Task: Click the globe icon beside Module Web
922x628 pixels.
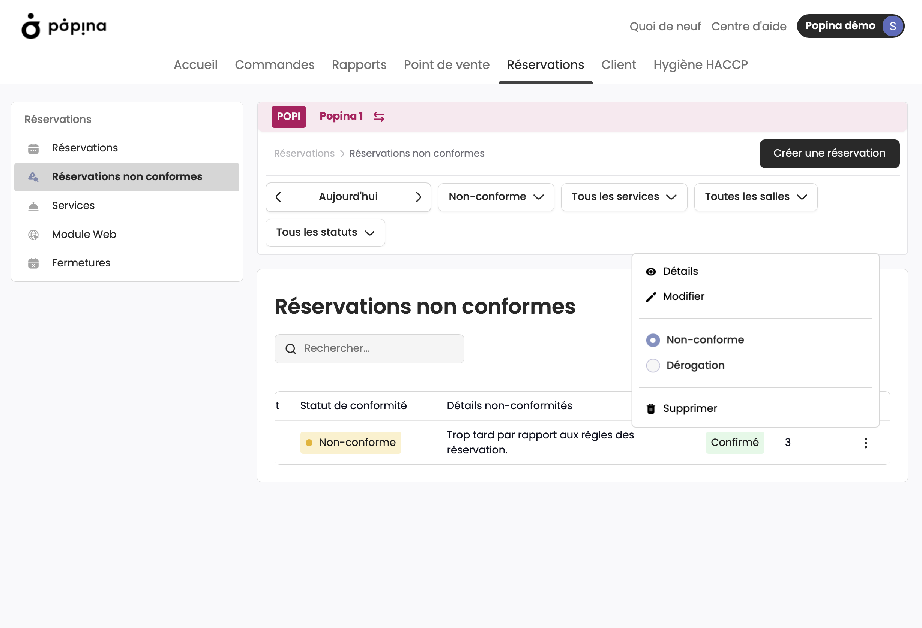Action: coord(33,235)
